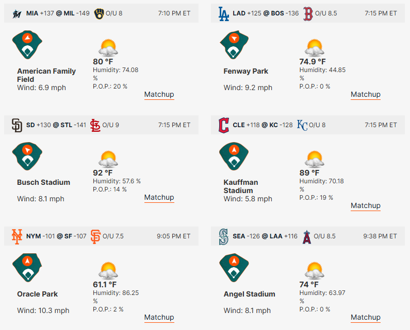
Task: Click the Miami Marlins team logo
Action: [17, 13]
